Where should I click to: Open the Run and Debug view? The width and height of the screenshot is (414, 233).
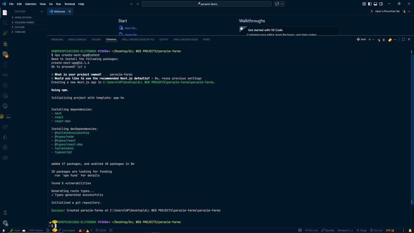(x=5, y=44)
